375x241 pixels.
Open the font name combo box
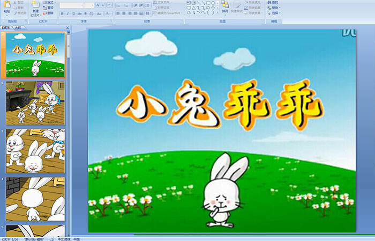pyautogui.click(x=71, y=5)
